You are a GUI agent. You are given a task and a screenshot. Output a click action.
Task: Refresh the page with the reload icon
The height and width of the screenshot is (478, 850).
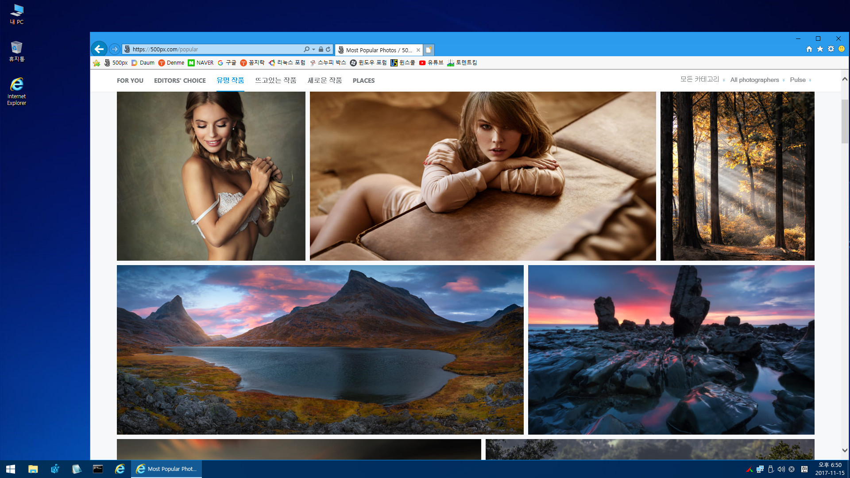tap(328, 49)
